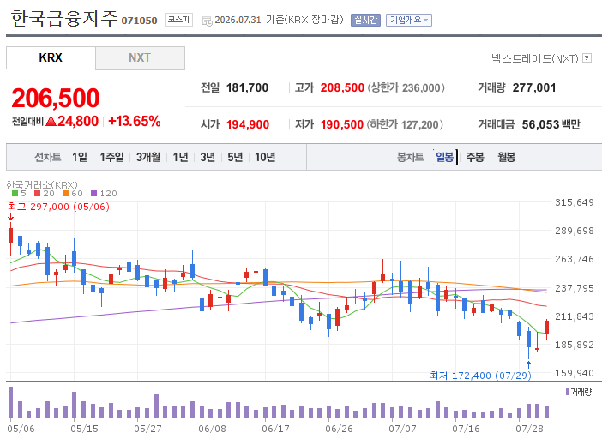Select the 1년 line chart period

click(x=180, y=157)
